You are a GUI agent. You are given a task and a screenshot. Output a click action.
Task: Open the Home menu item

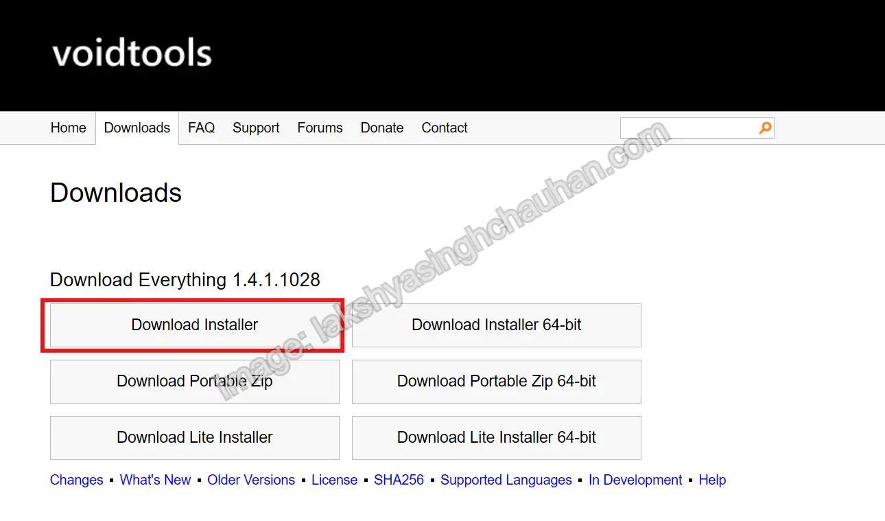tap(69, 128)
